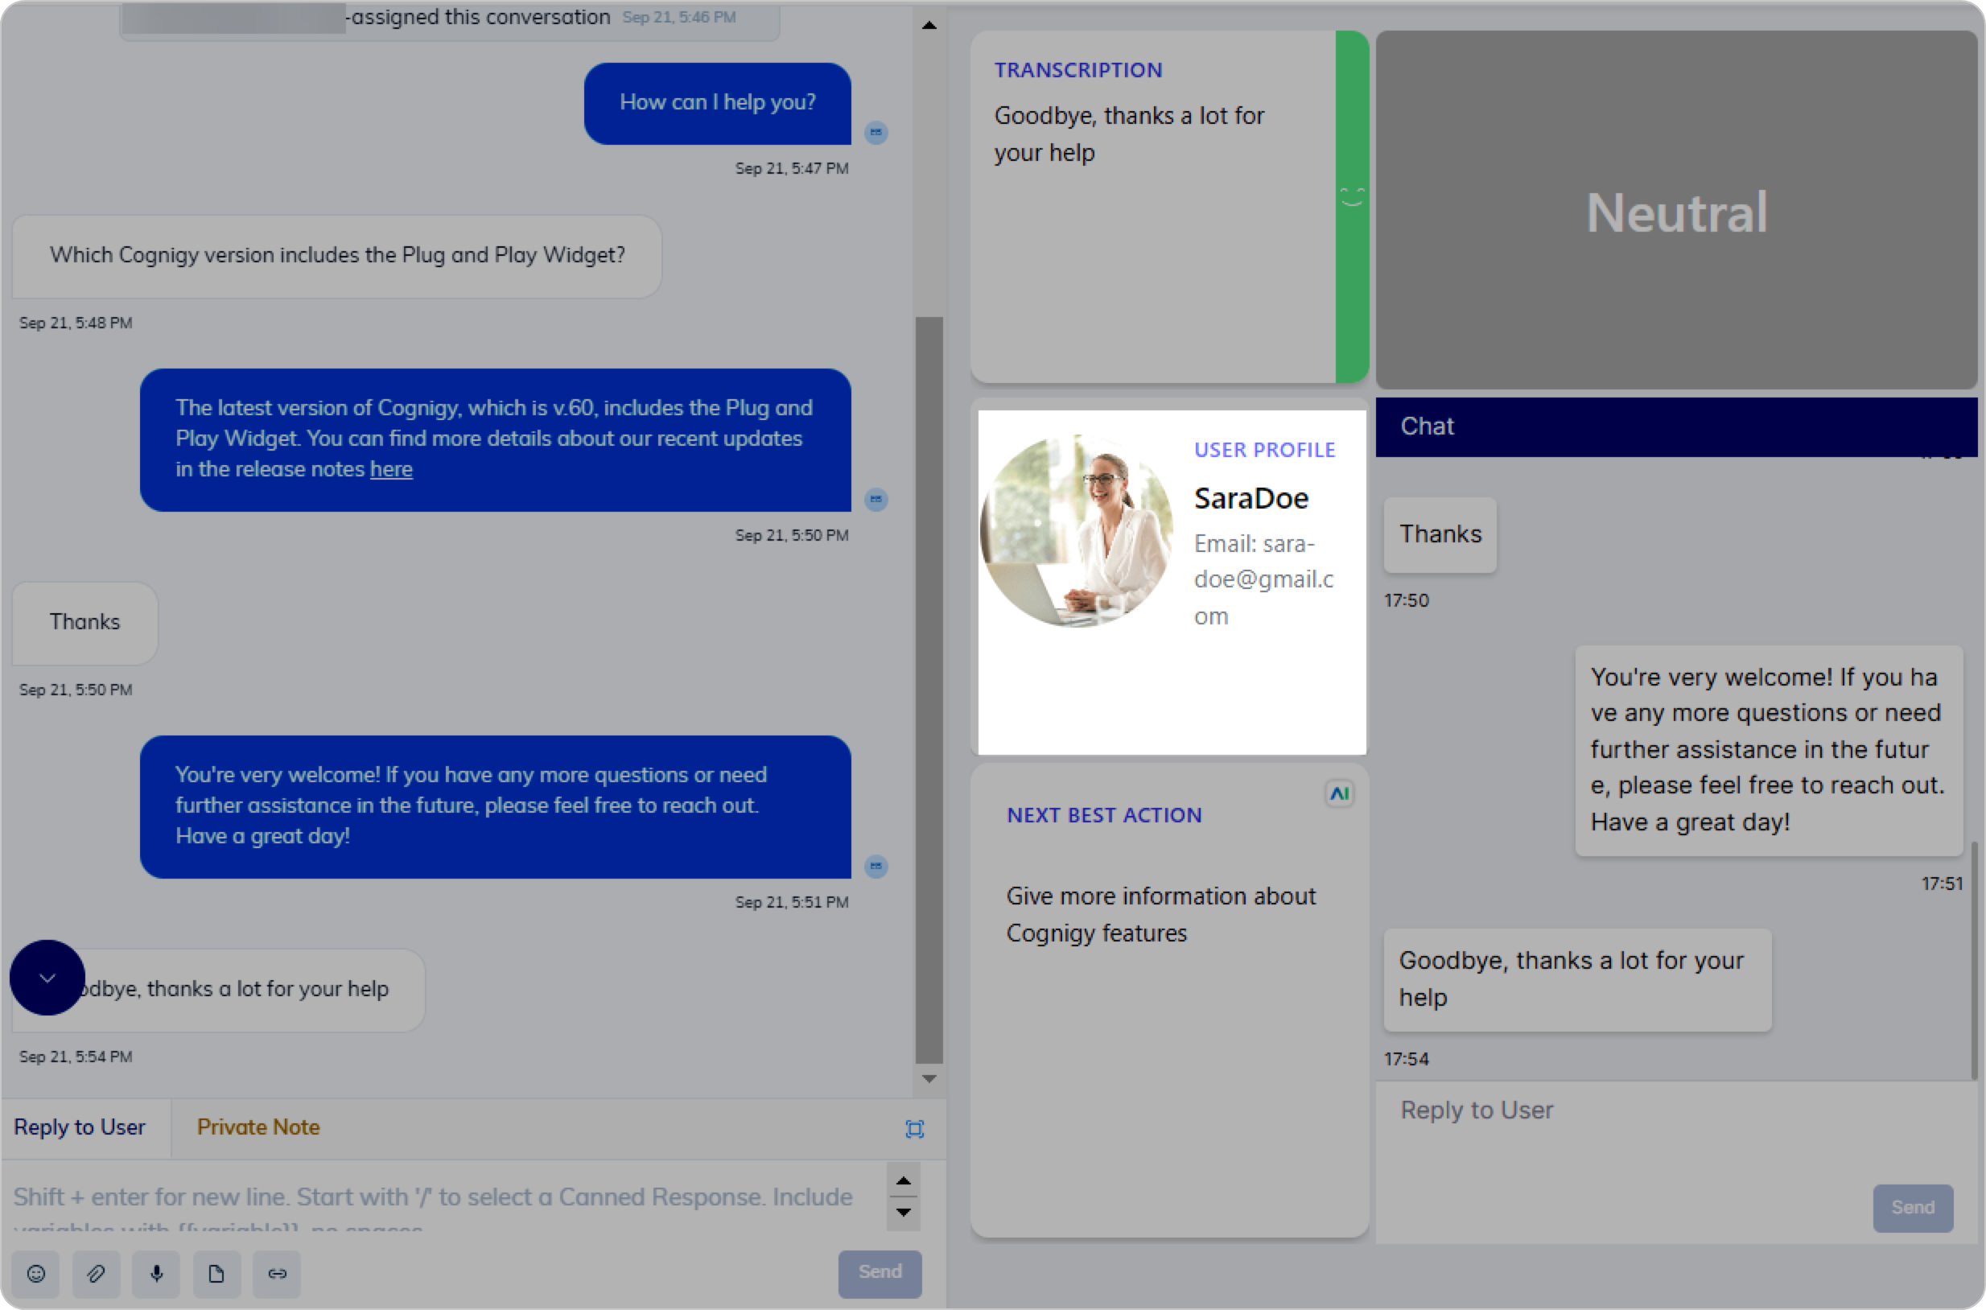The width and height of the screenshot is (1986, 1310).
Task: Click SaraDoe's profile photo
Action: 1076,531
